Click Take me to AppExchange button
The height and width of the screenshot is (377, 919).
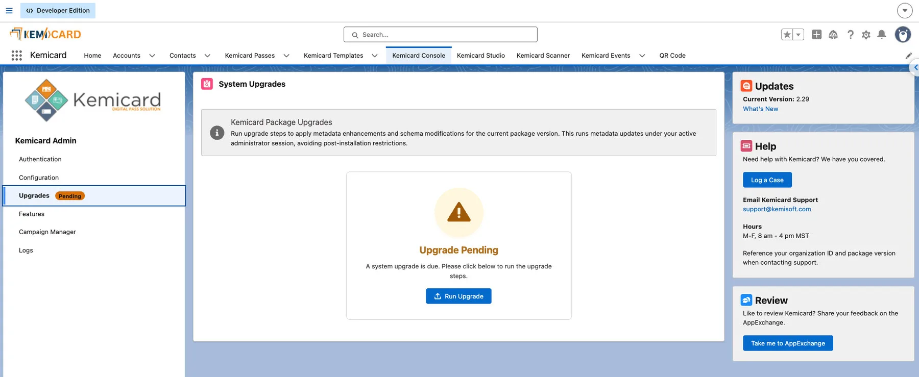coord(788,343)
